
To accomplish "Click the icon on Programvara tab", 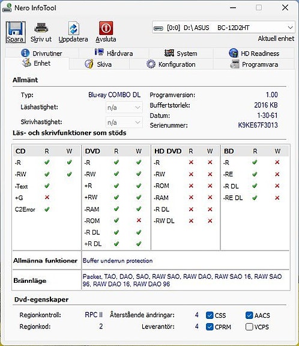I will (235, 64).
